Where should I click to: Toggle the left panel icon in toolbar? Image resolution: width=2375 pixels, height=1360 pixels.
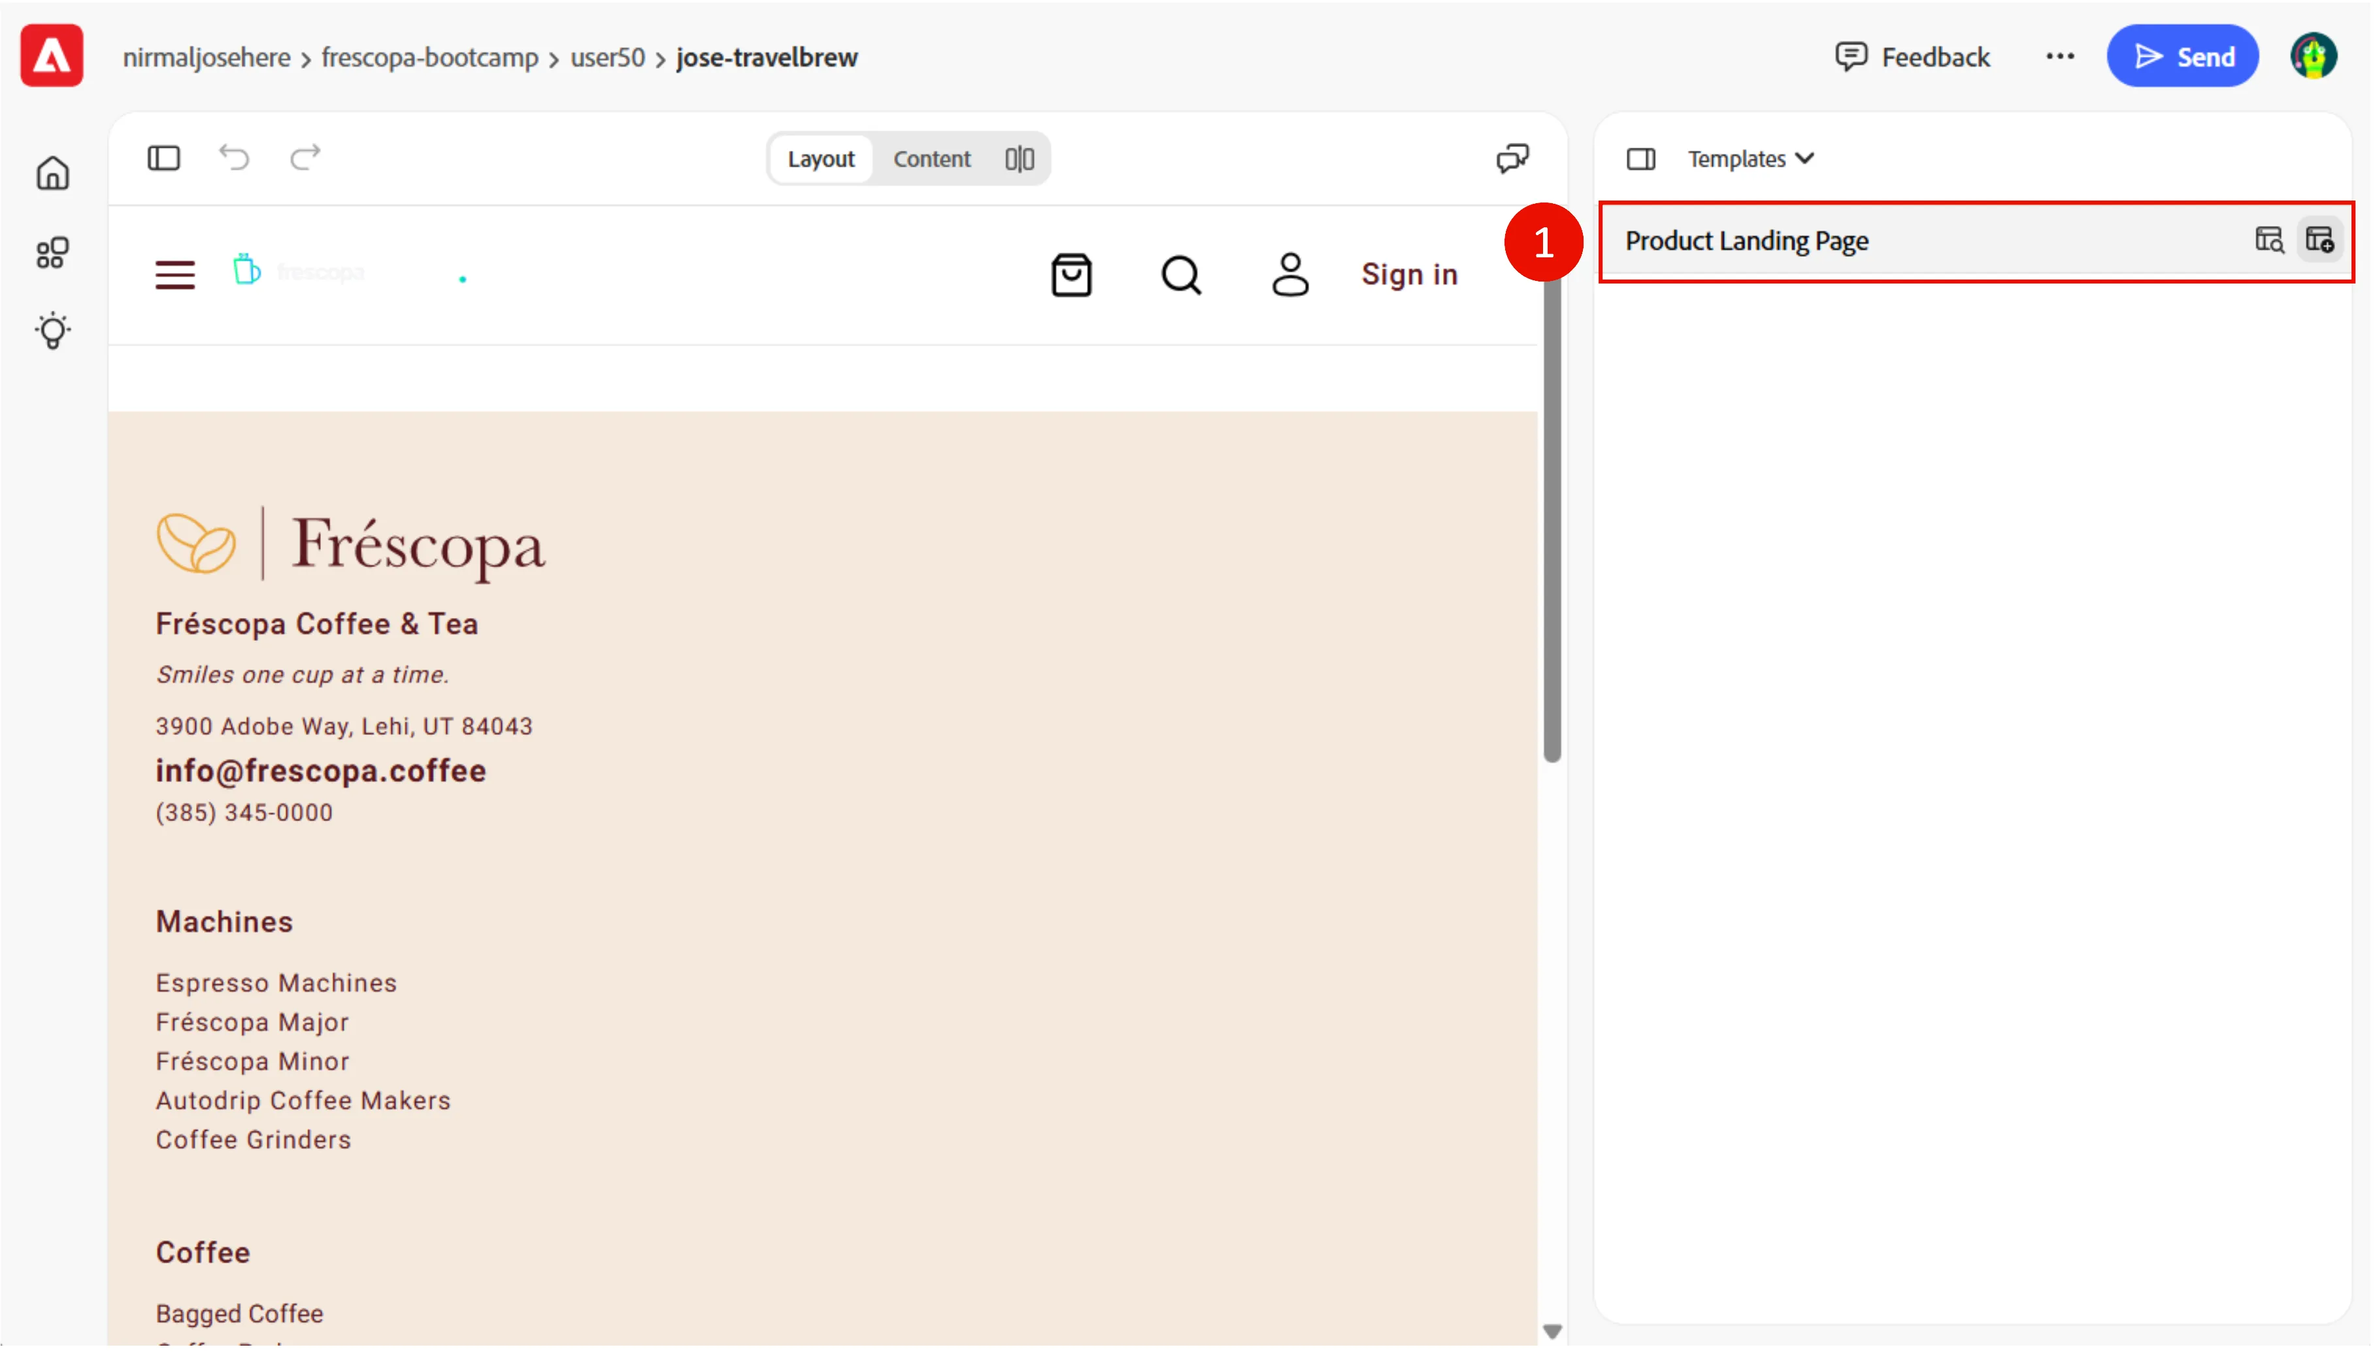pyautogui.click(x=163, y=158)
